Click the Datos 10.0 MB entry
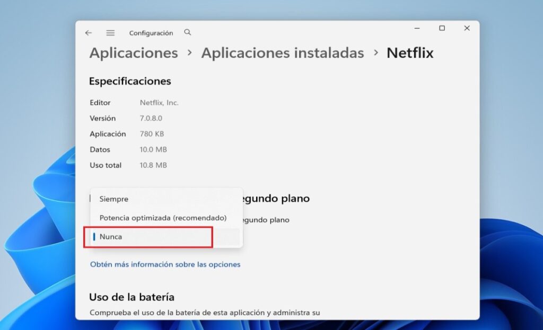The width and height of the screenshot is (543, 330). click(153, 149)
